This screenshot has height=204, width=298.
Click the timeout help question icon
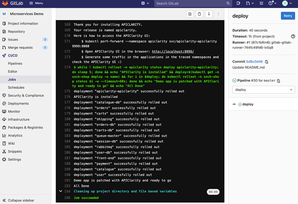(x=293, y=37)
